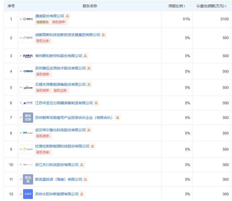Screen dimensions: 232x201
Task: Open structure icon beside 浙江禾川科技股份有限公司
Action: 82,165
